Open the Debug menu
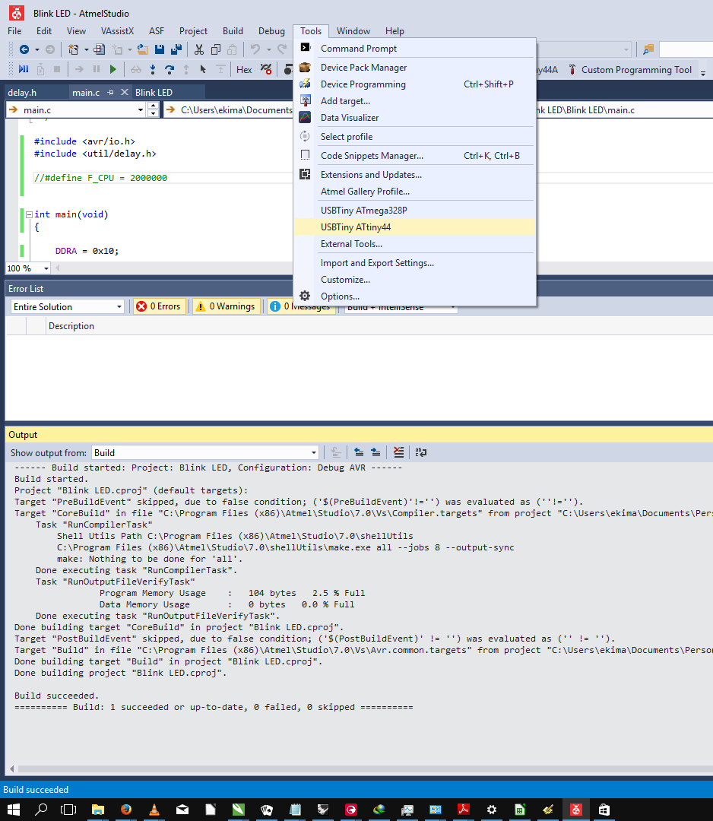713x821 pixels. pos(271,31)
